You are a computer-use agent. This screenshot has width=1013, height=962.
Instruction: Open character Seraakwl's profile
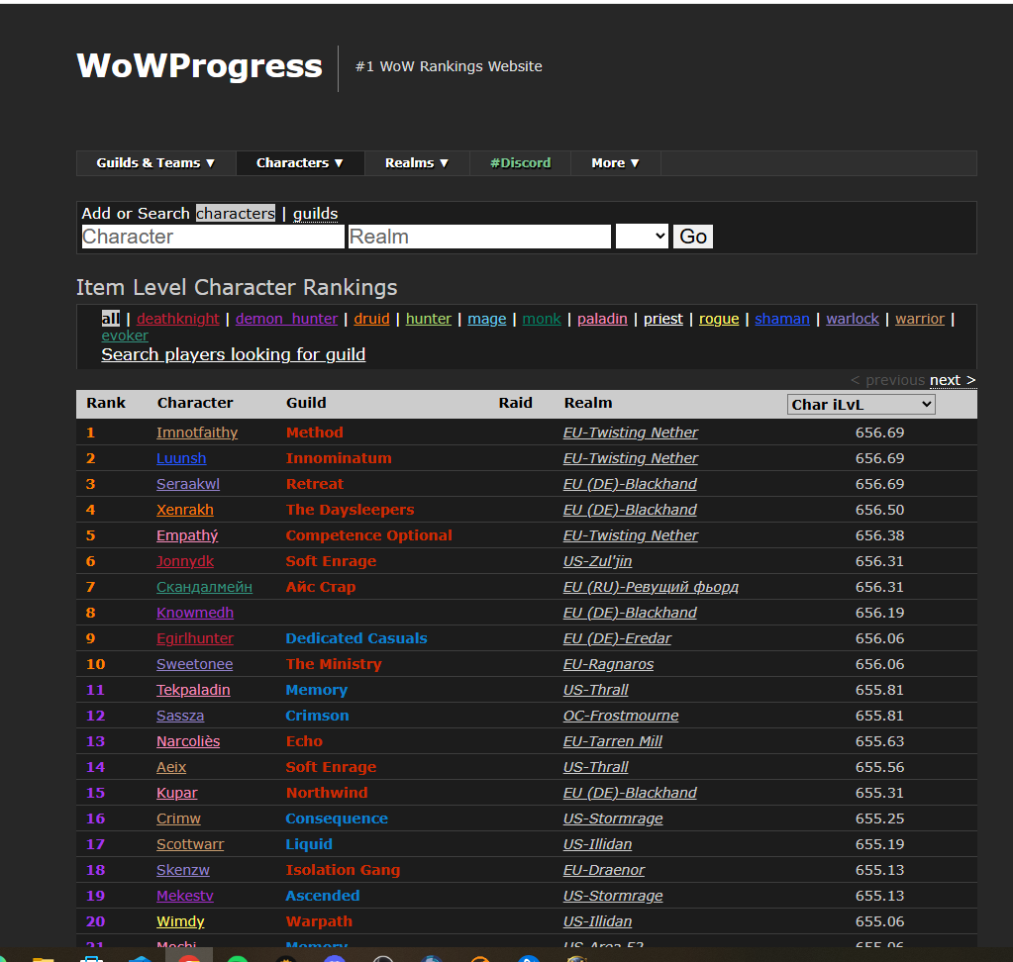click(188, 484)
